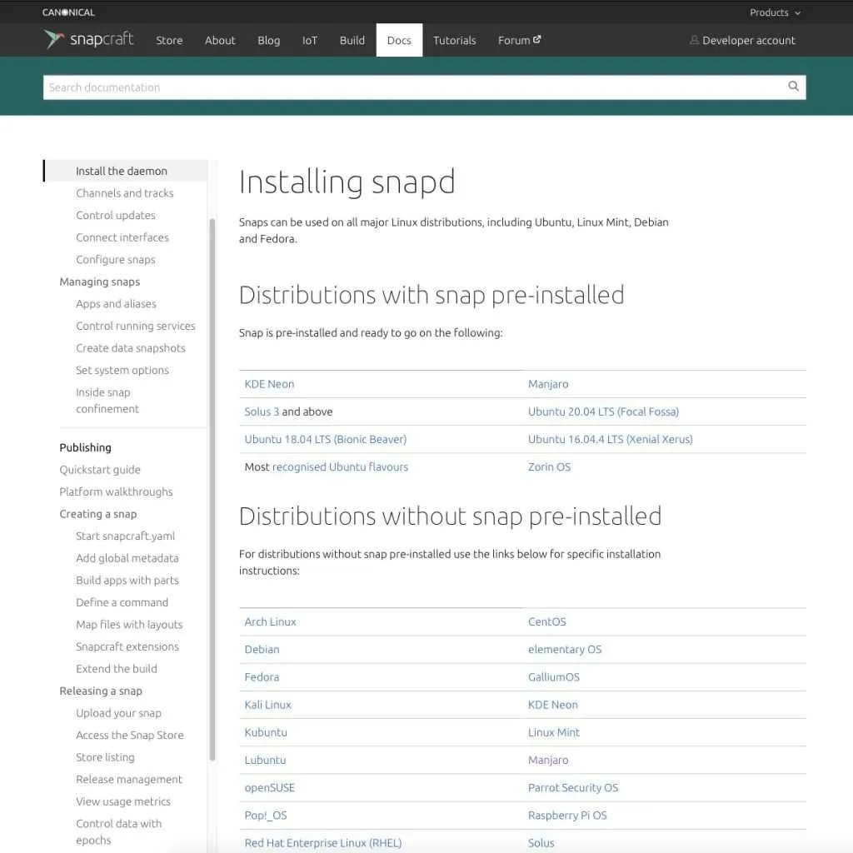
Task: Open Inside snap confinement page
Action: point(107,401)
